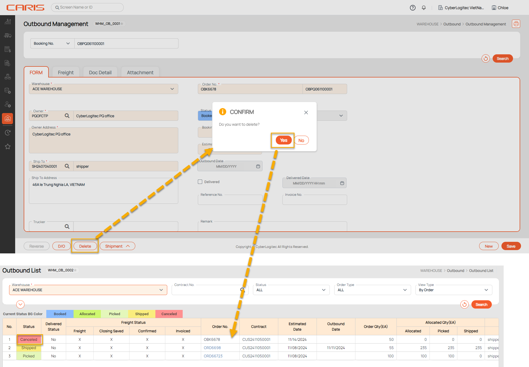The width and height of the screenshot is (529, 367).
Task: Open the dropdown right of Status field
Action: (341, 116)
